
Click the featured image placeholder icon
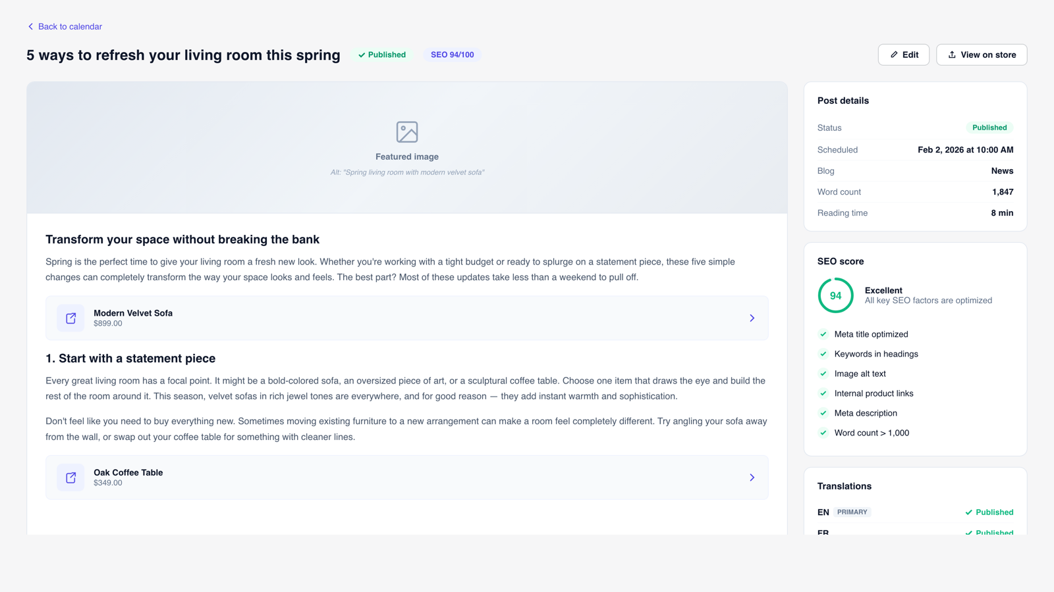click(x=407, y=132)
